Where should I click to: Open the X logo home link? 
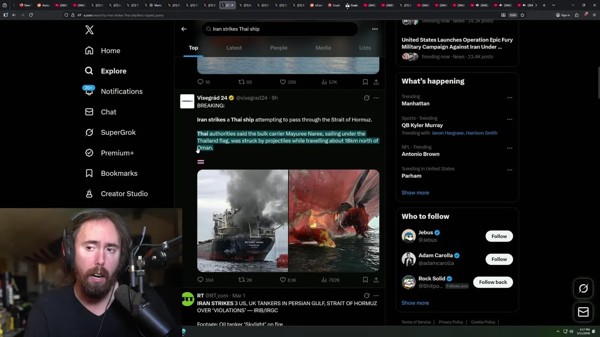[90, 30]
